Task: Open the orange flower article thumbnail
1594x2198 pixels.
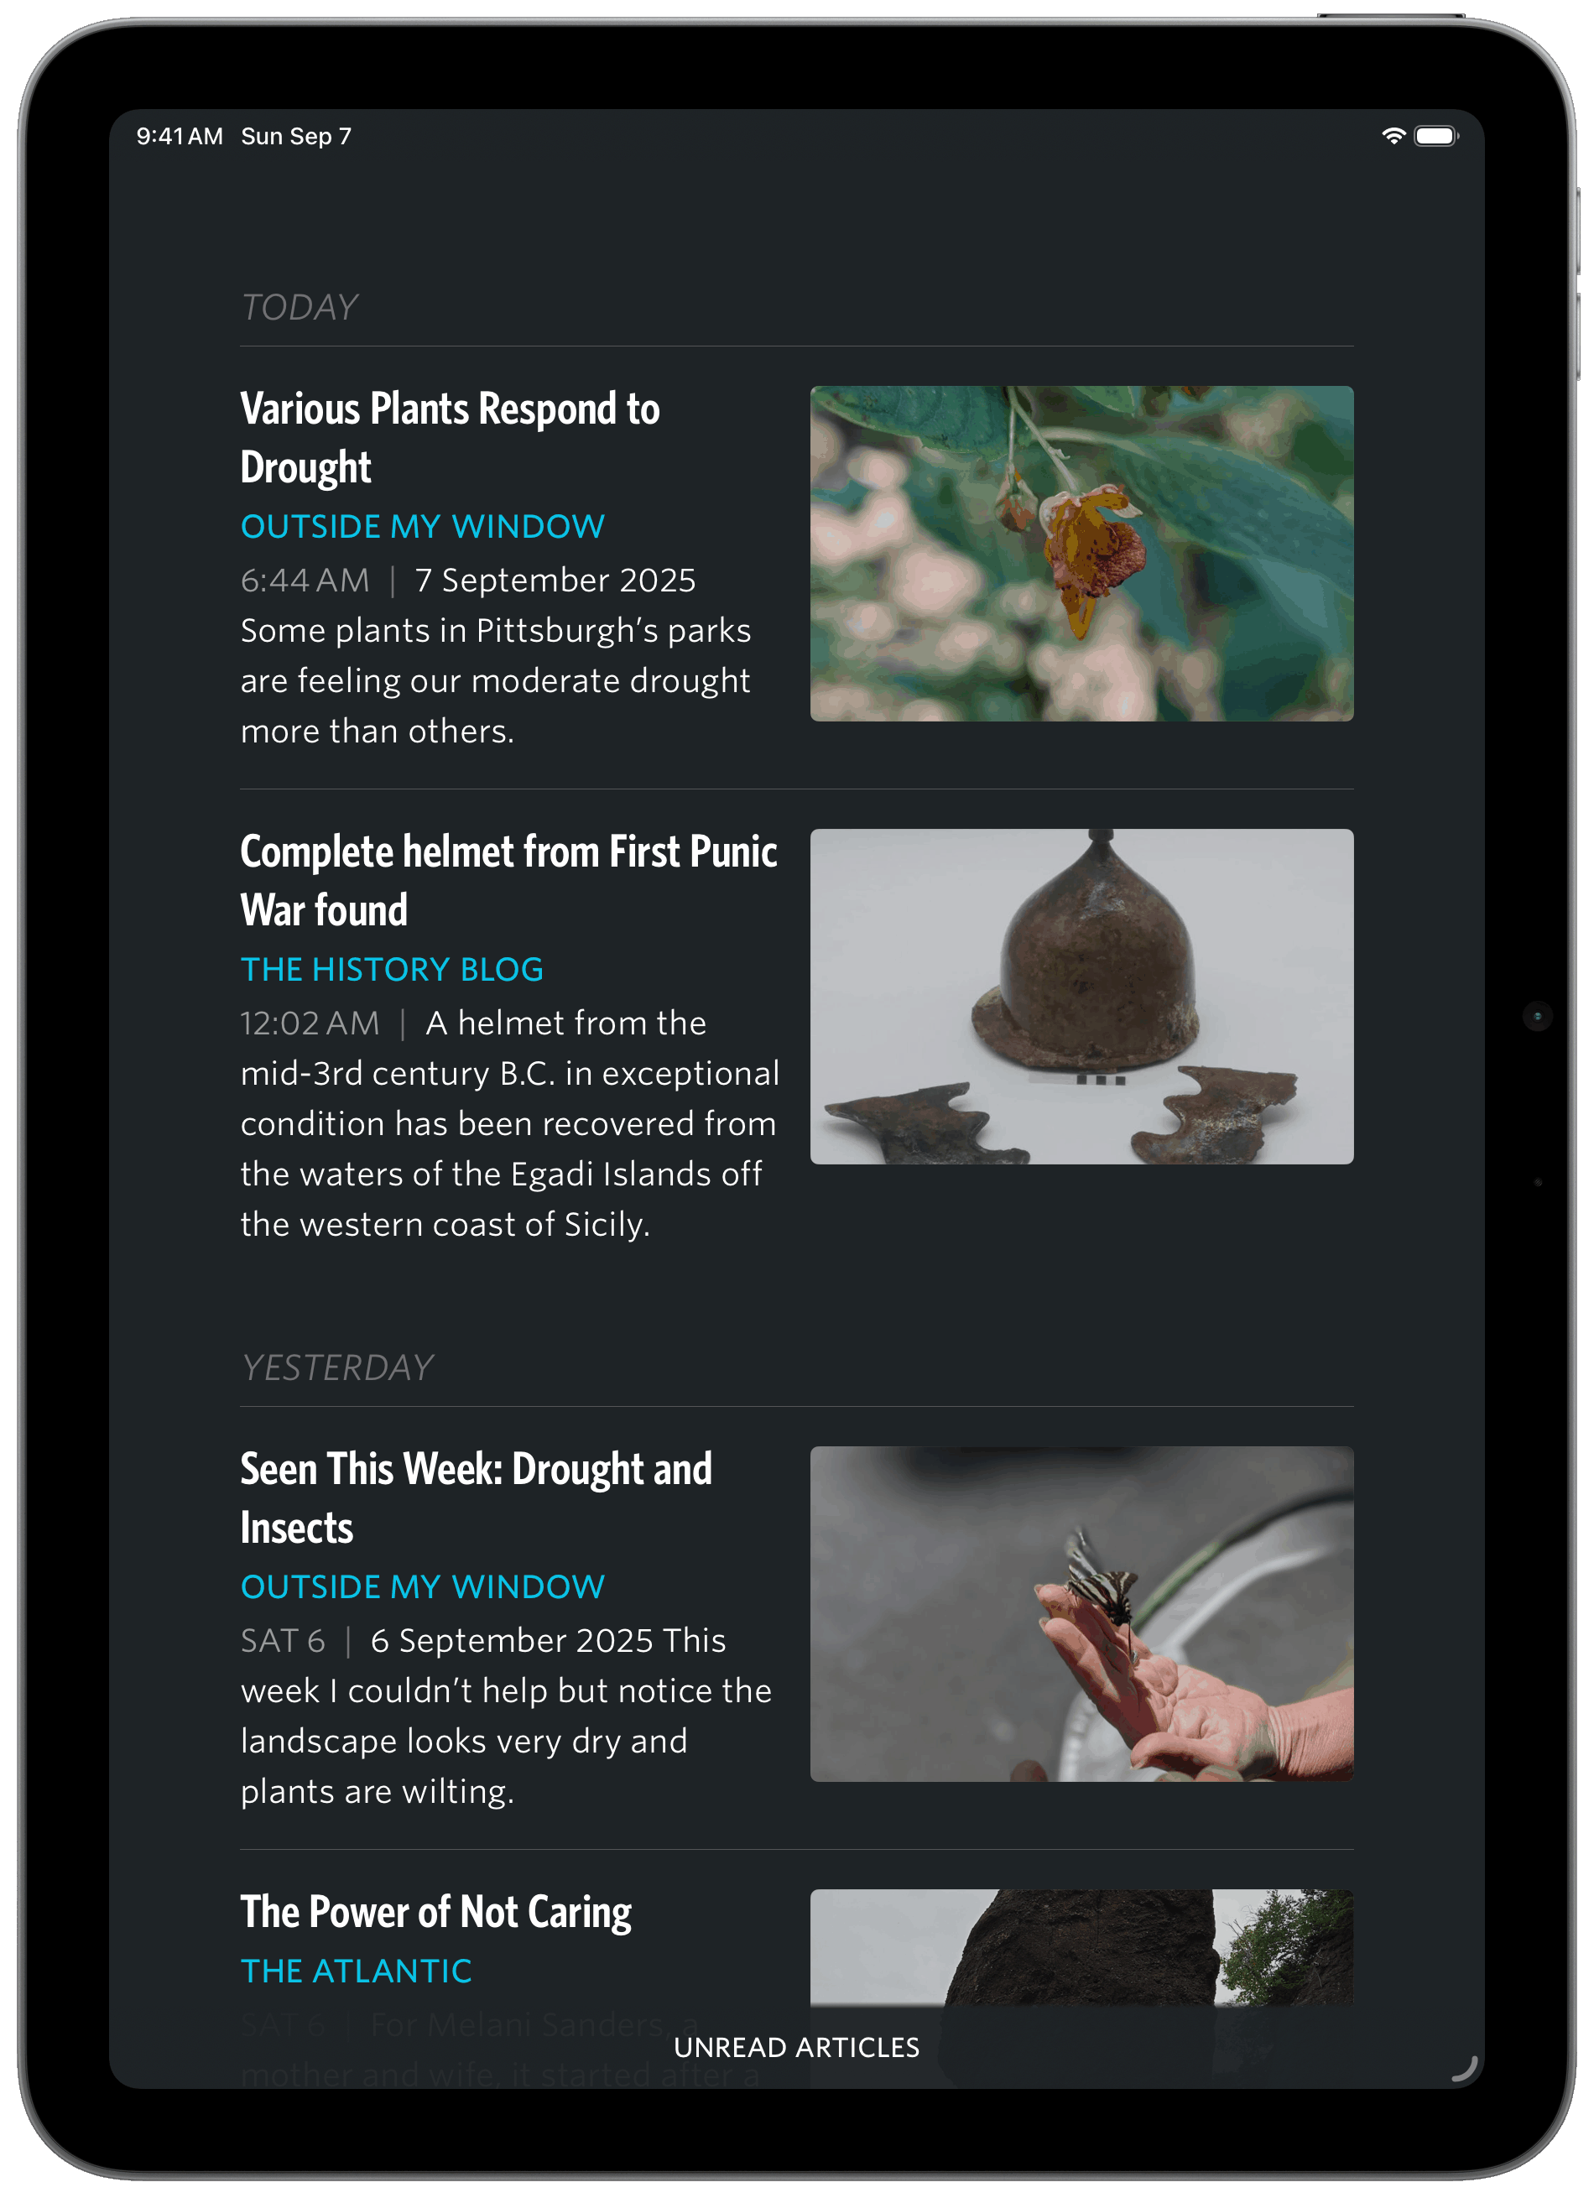Action: pos(1081,554)
